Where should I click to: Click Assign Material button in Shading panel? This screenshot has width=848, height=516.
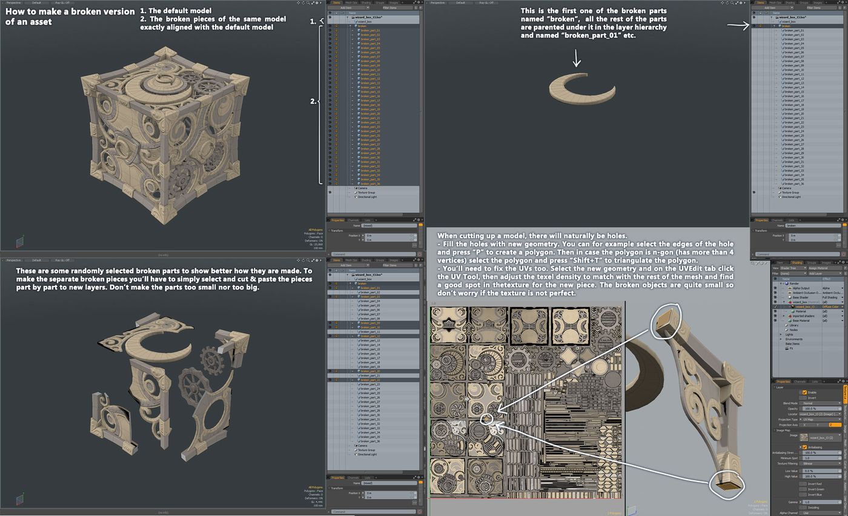coord(825,268)
